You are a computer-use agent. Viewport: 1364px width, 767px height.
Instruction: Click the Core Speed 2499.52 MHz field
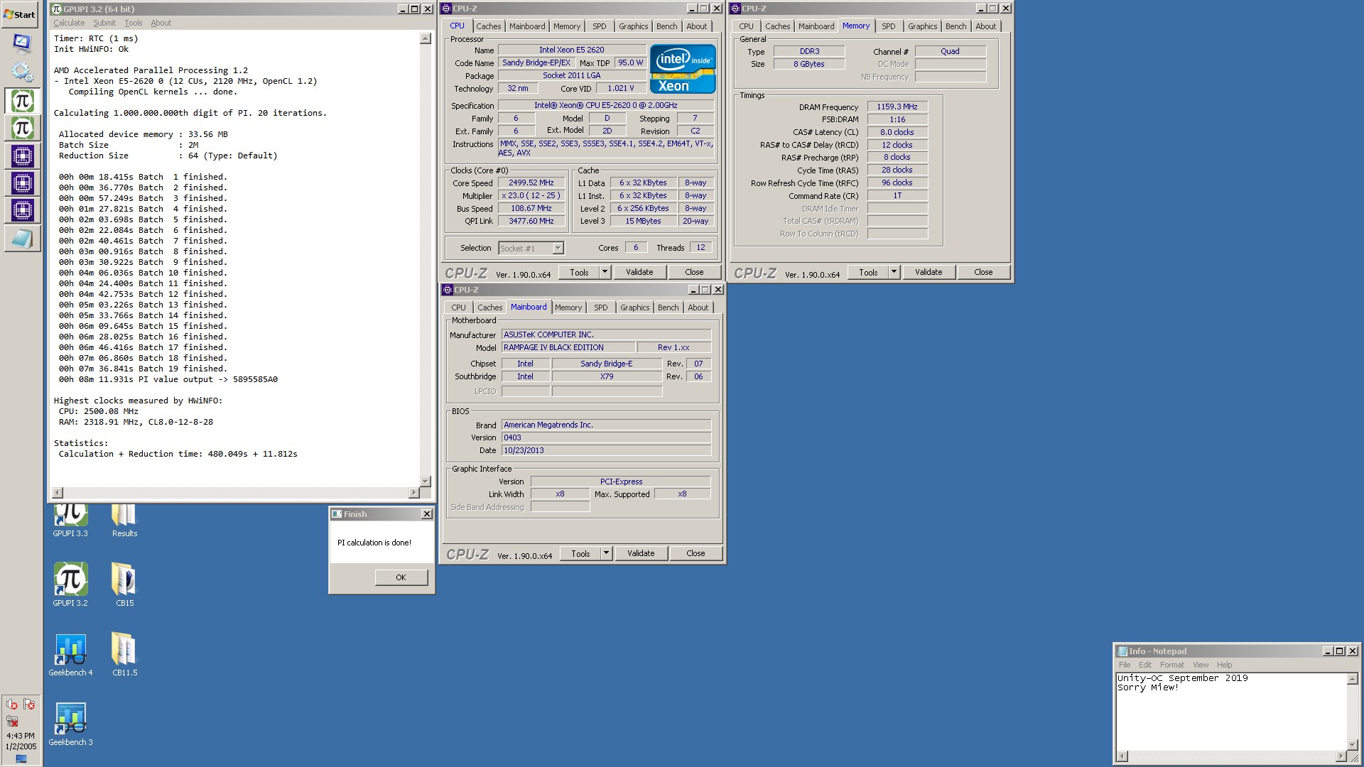[x=531, y=183]
